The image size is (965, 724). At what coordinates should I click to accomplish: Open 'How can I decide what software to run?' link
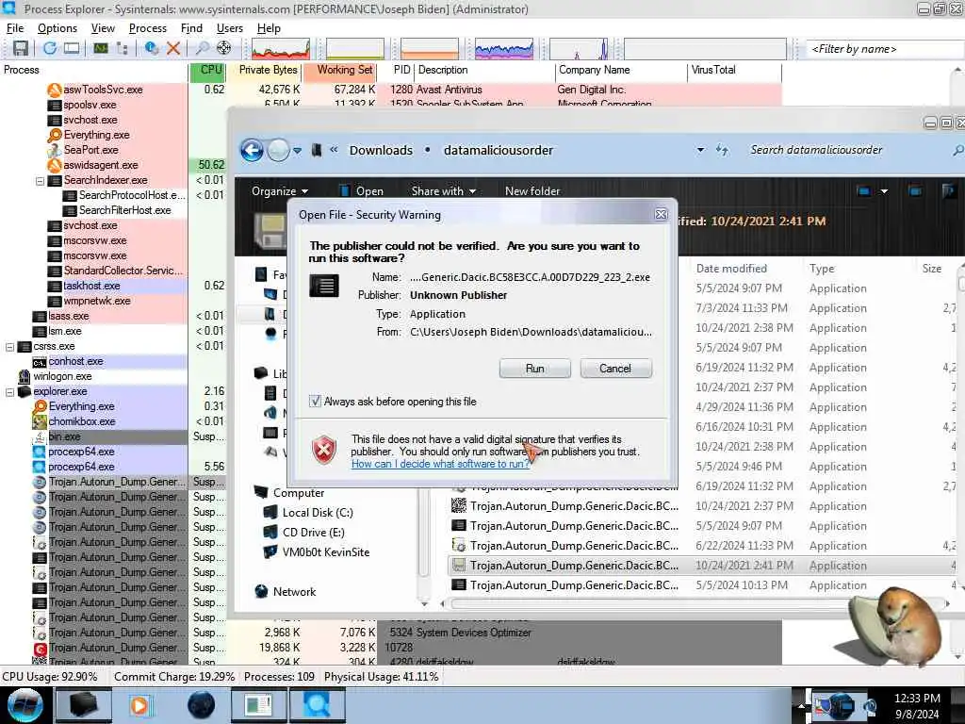click(x=440, y=464)
